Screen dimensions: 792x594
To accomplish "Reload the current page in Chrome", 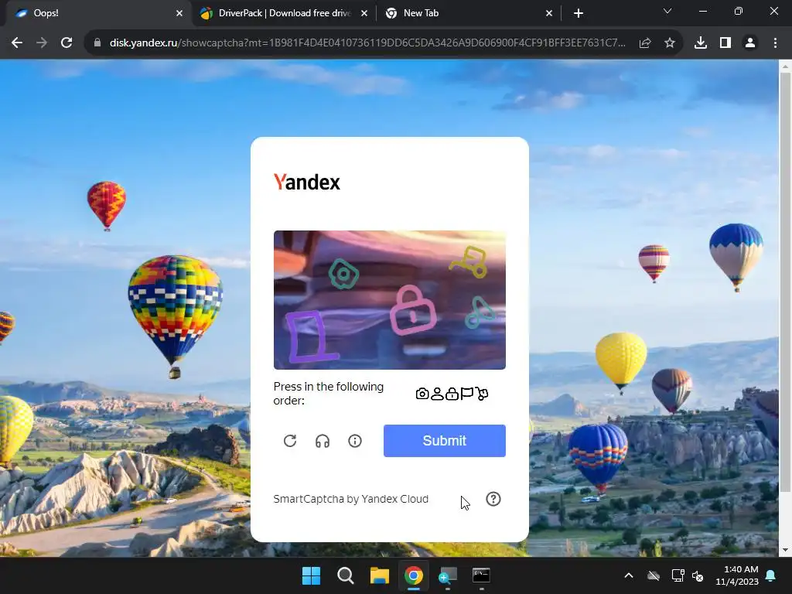I will click(x=67, y=43).
